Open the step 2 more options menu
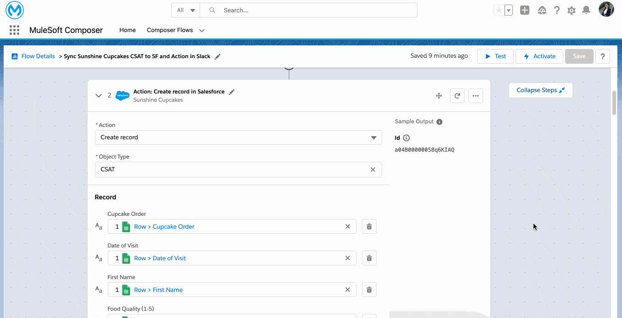Viewport: 622px width, 318px height. (x=476, y=96)
